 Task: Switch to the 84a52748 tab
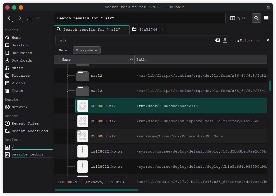148,29
